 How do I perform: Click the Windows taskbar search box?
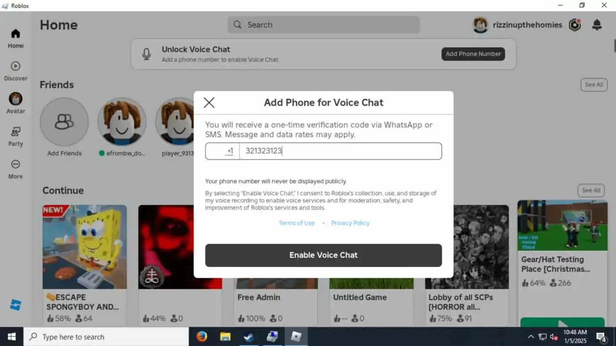pyautogui.click(x=106, y=337)
